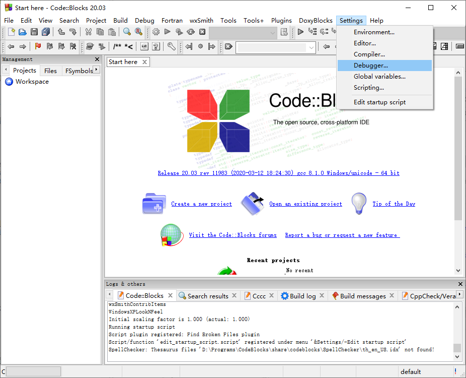Screen dimensions: 466x378
Task: Click the Release 20.03 version link
Action: [x=278, y=173]
